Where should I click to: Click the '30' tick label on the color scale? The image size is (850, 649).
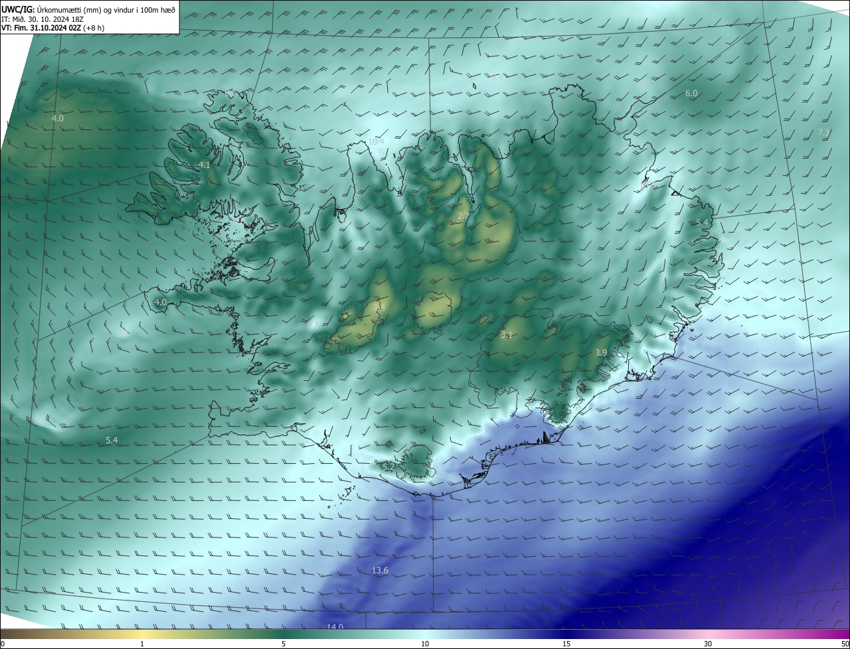click(x=708, y=644)
